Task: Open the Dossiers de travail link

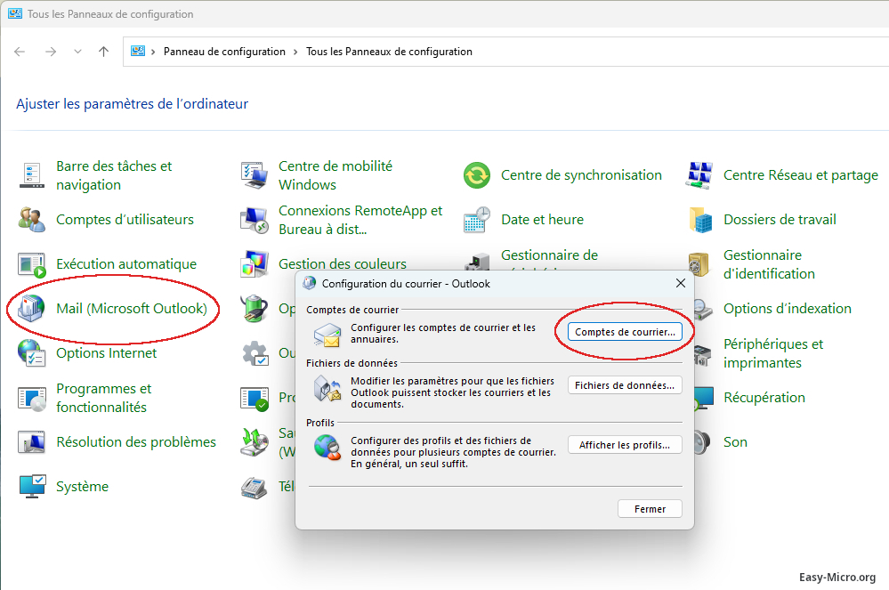Action: pos(780,220)
